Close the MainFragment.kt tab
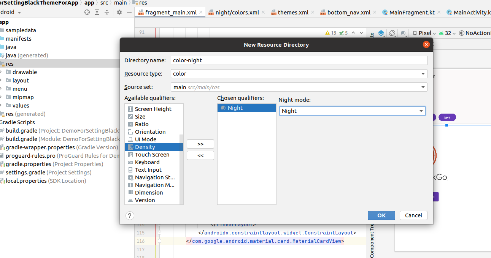Viewport: 491px width, 258px height. pos(439,12)
